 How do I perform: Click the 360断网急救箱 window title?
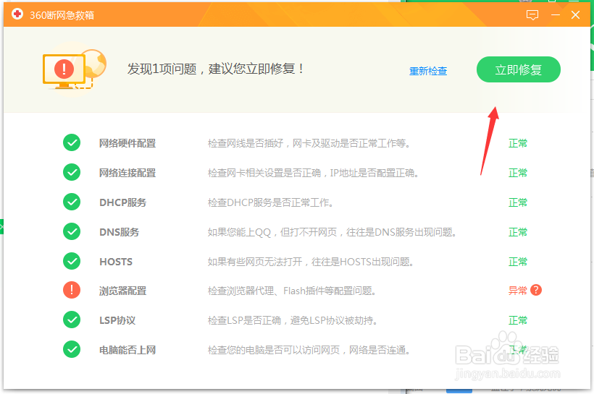[62, 15]
